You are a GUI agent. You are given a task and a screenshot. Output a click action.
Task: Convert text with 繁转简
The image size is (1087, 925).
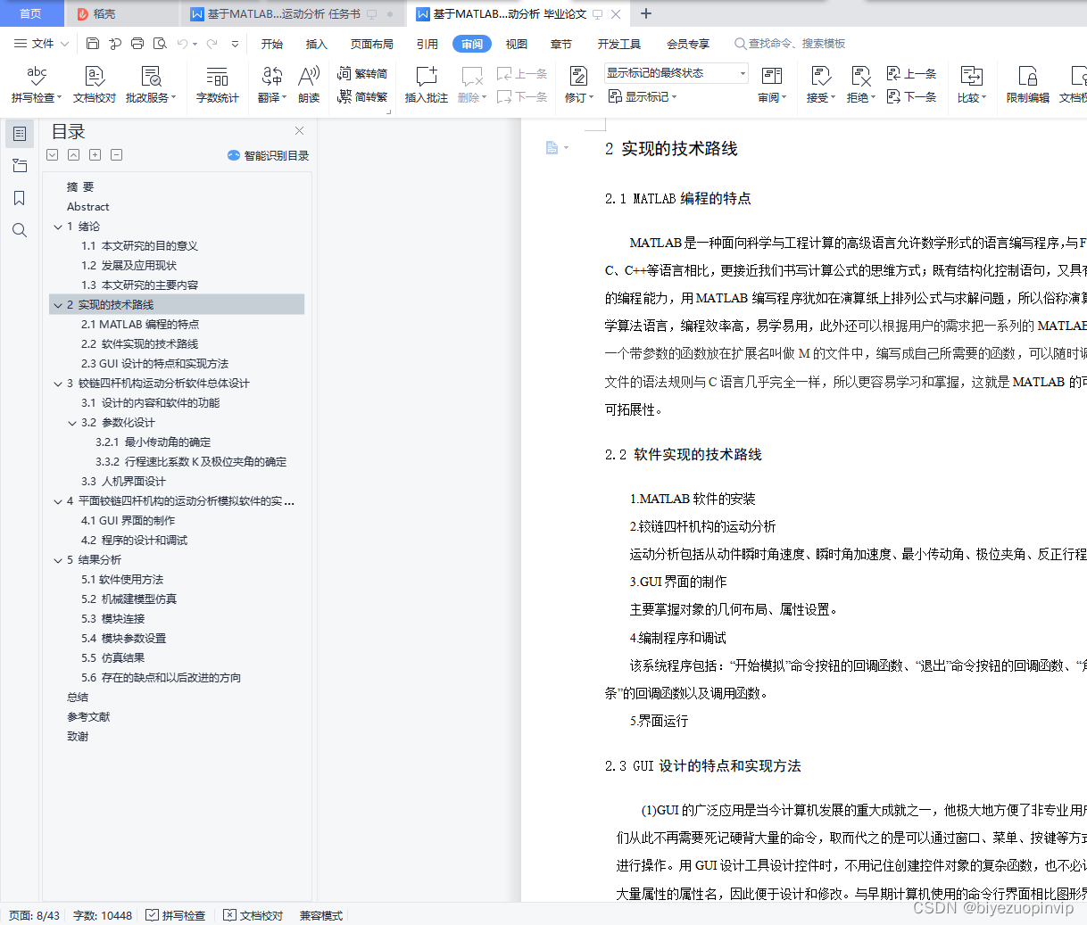[362, 73]
